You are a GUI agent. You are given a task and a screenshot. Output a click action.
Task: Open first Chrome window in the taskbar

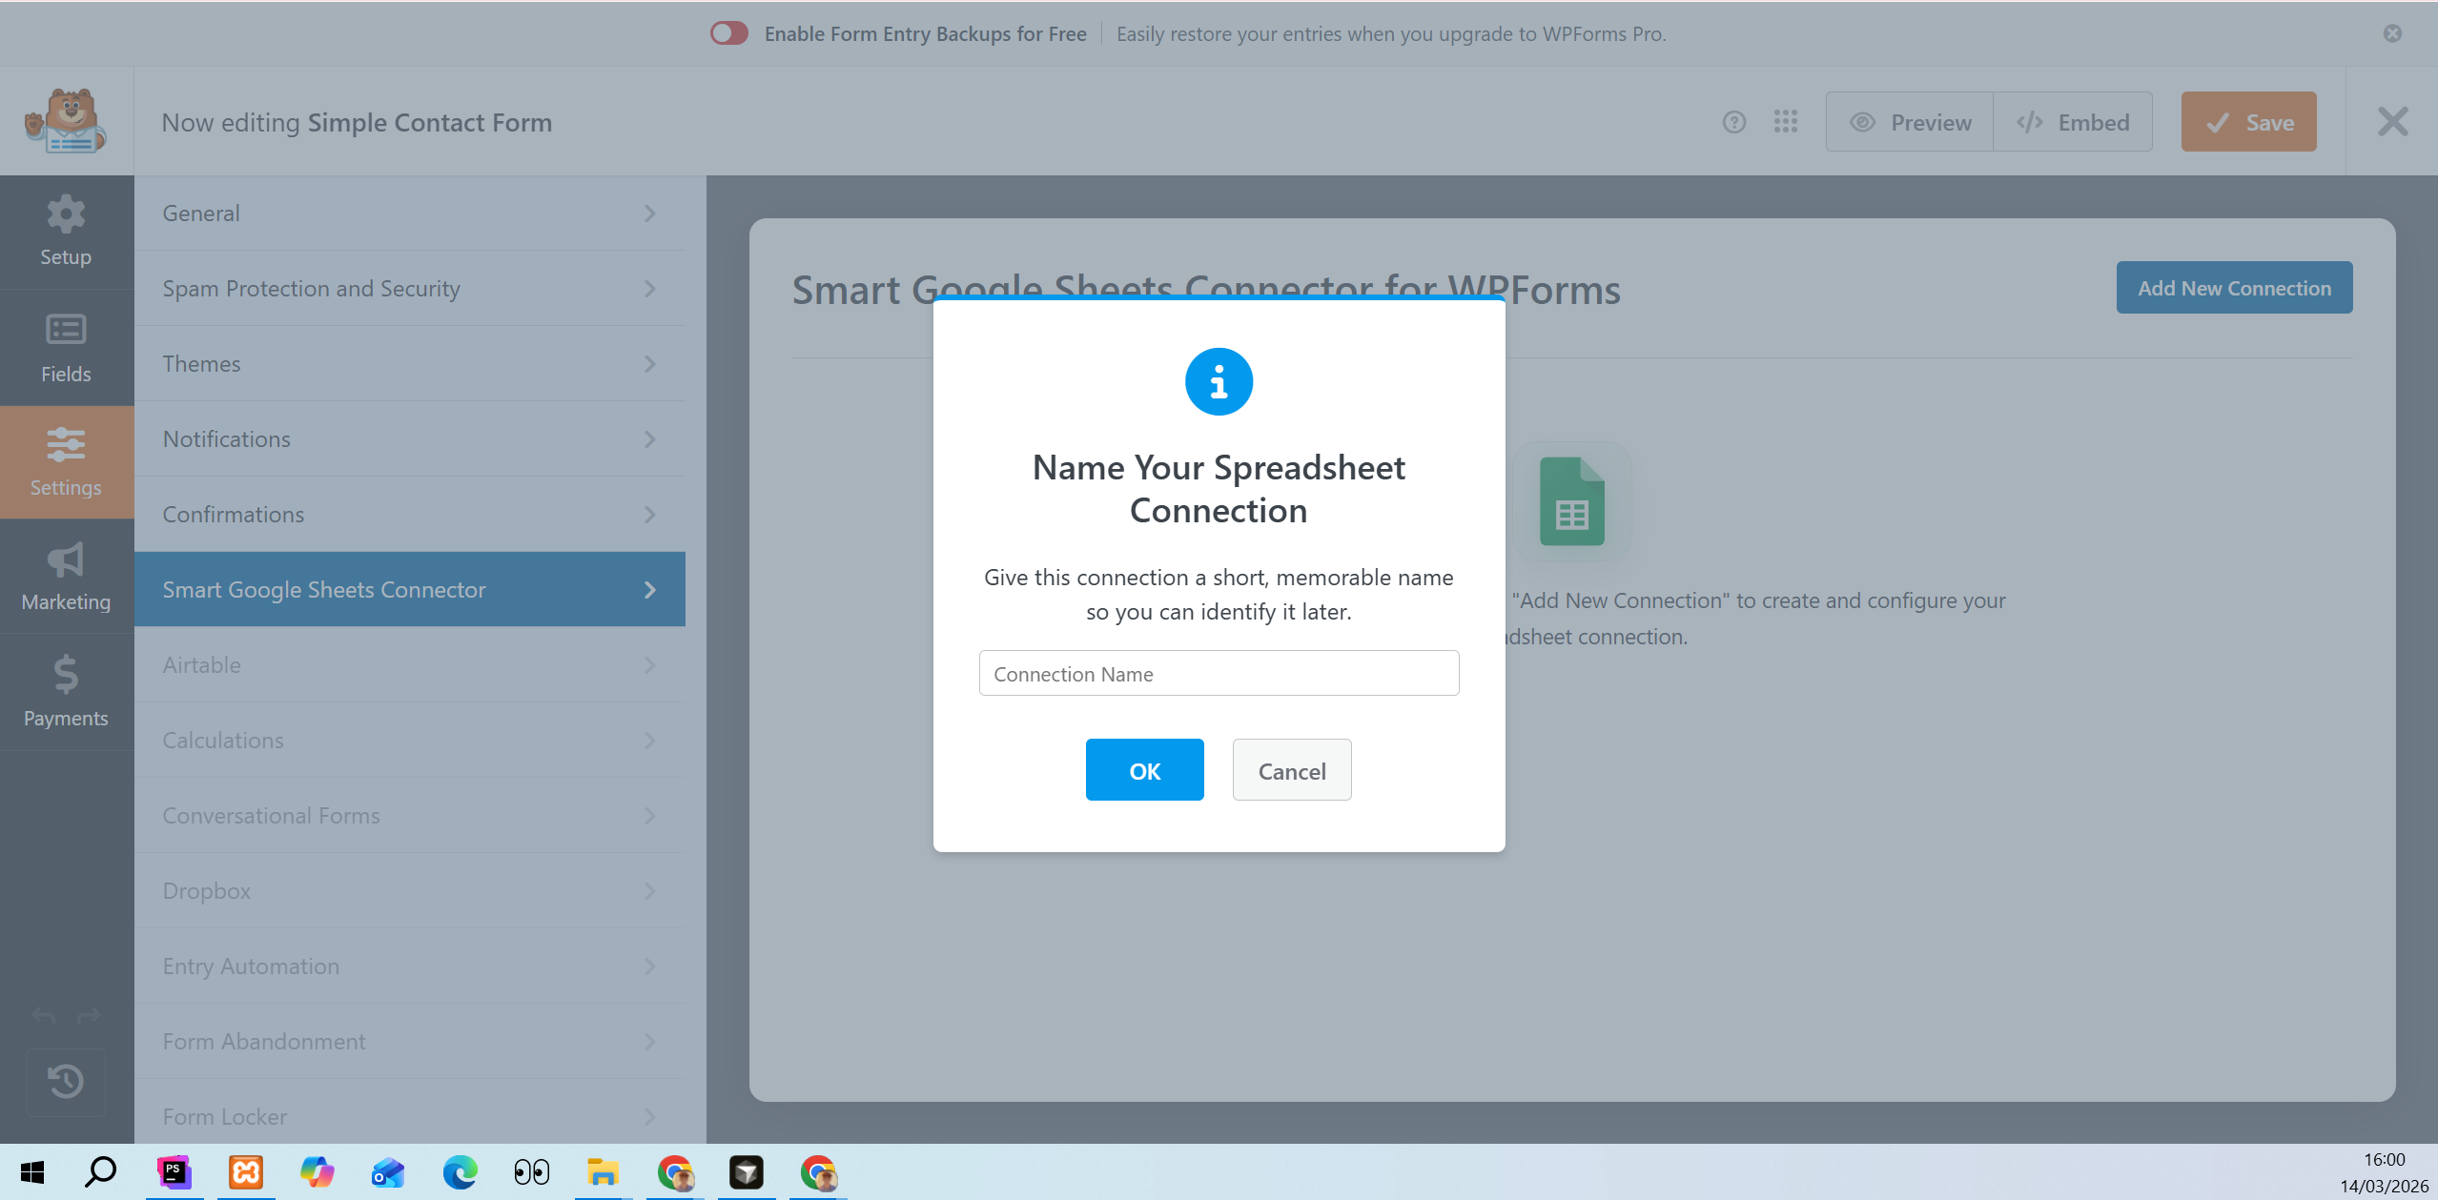click(675, 1172)
